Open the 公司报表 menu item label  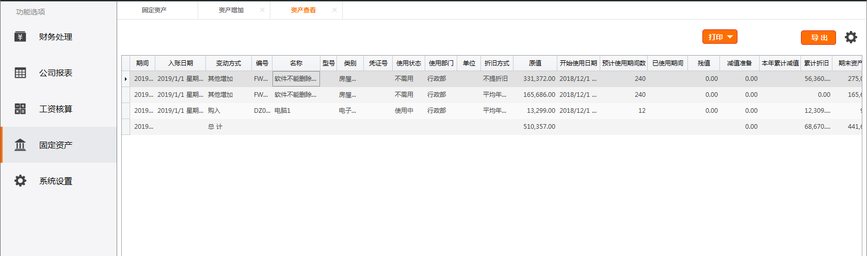tap(56, 73)
